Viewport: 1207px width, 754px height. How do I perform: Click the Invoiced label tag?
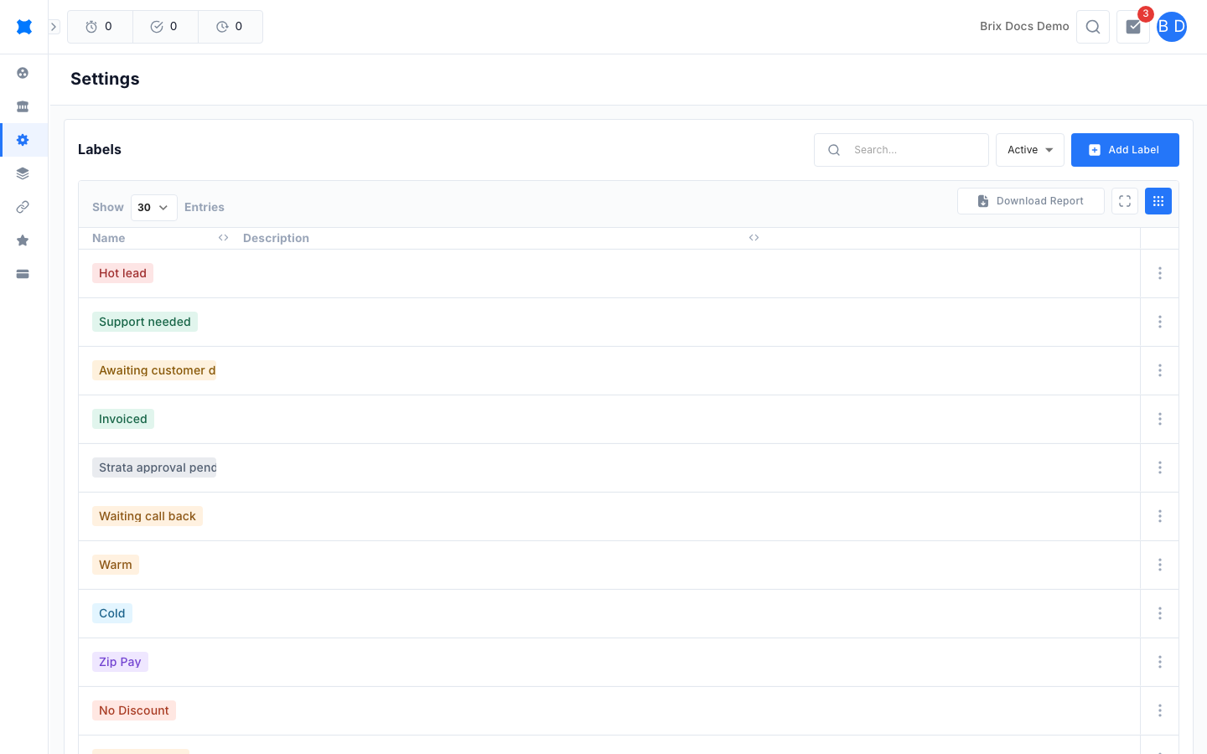(x=123, y=419)
